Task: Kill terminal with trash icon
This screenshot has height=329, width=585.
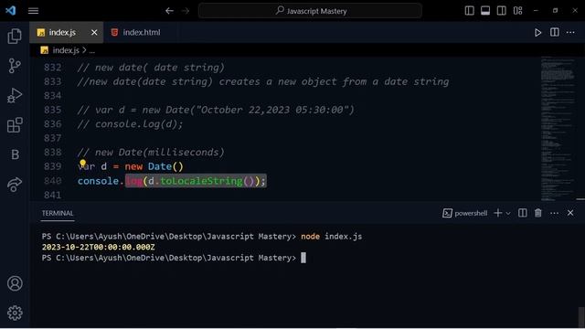Action: (538, 213)
